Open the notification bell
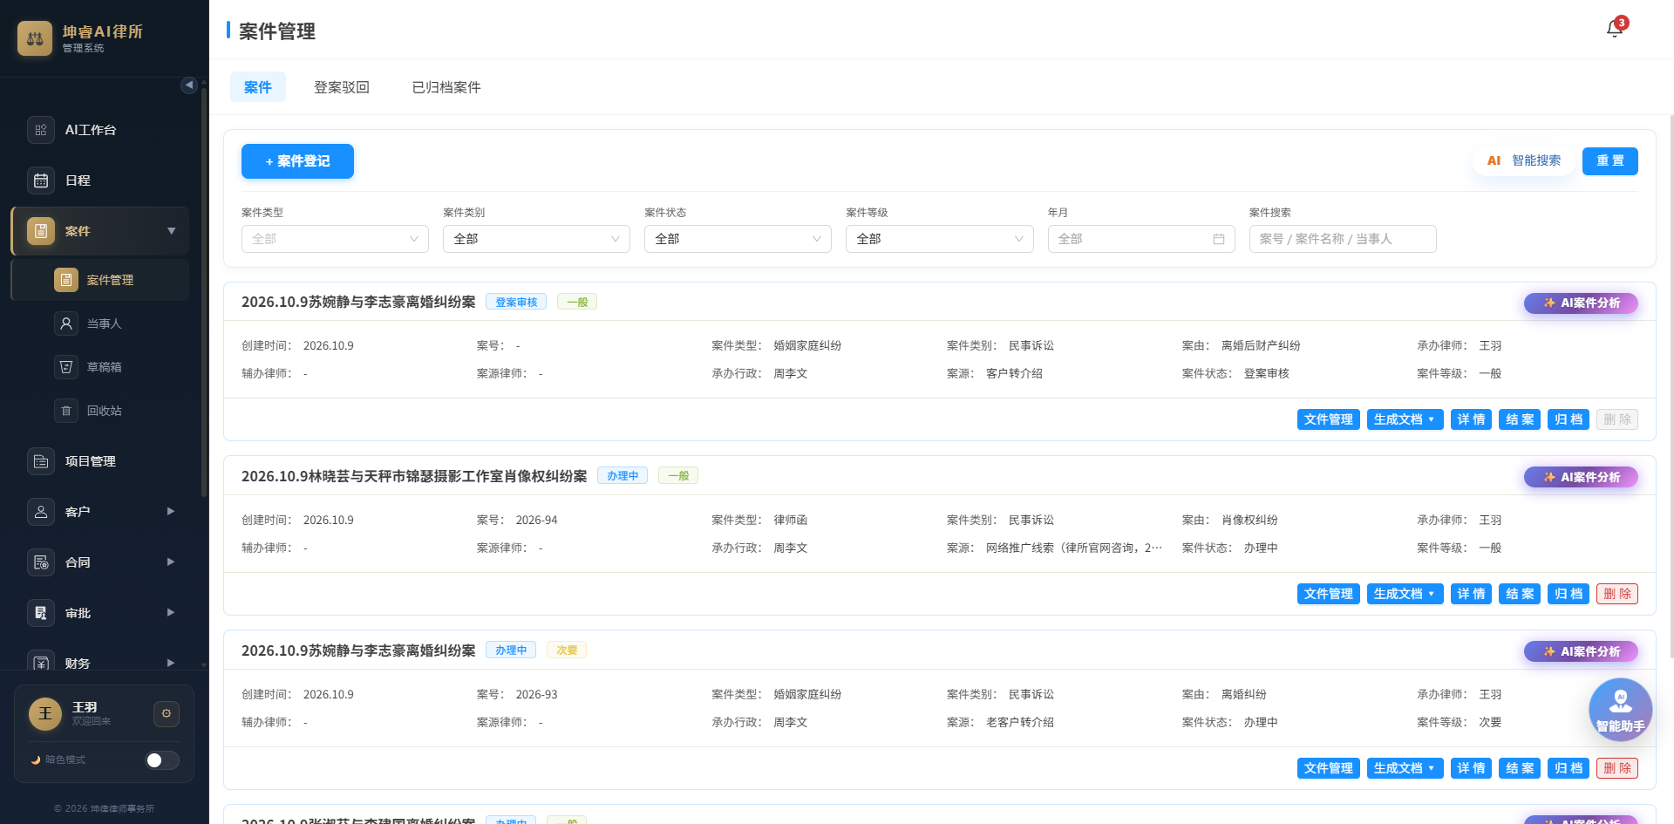 [x=1615, y=29]
